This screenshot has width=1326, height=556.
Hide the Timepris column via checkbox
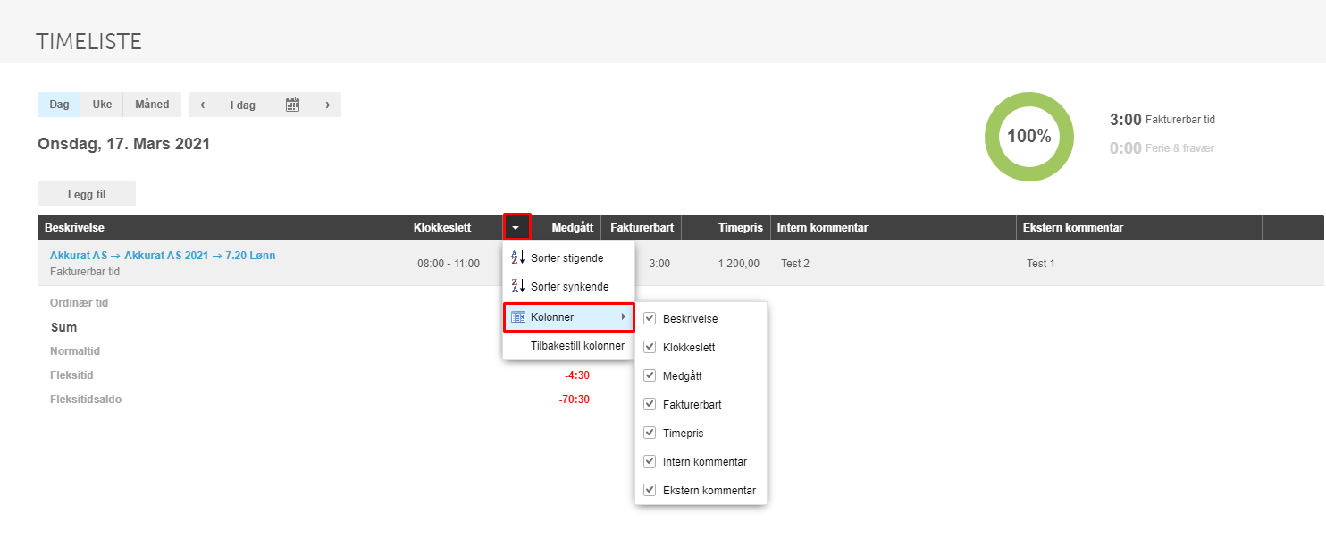coord(650,433)
